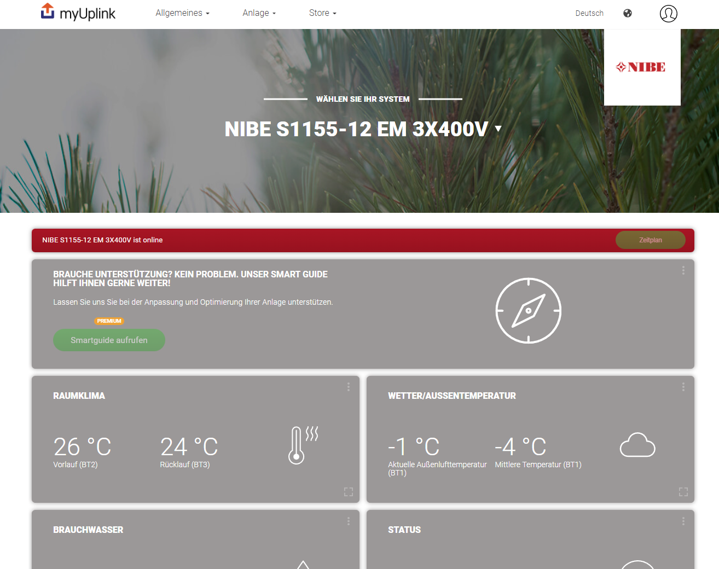Image resolution: width=719 pixels, height=569 pixels.
Task: Open the Raumklima card options menu
Action: click(x=348, y=387)
